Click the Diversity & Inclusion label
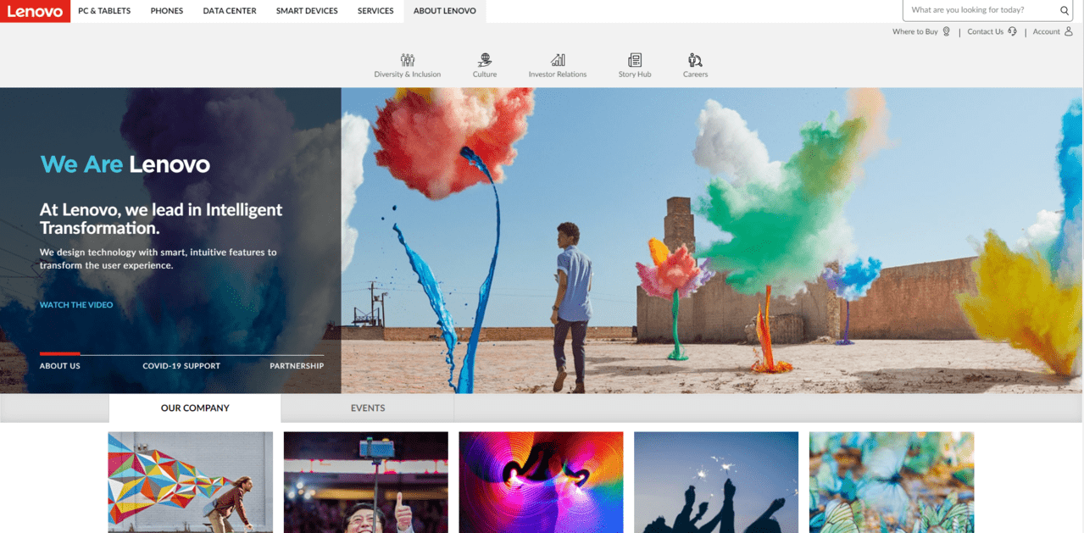 point(408,75)
